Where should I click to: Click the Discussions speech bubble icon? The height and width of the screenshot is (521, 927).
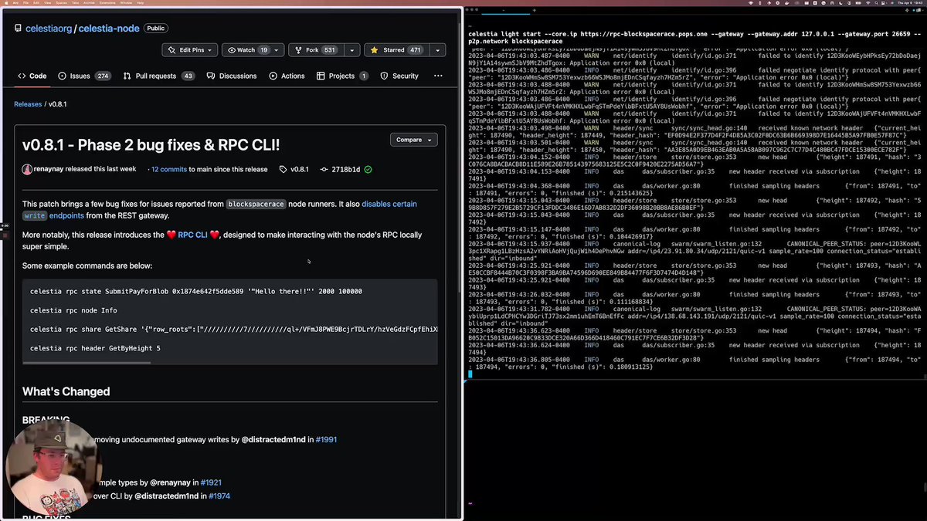[x=211, y=76]
